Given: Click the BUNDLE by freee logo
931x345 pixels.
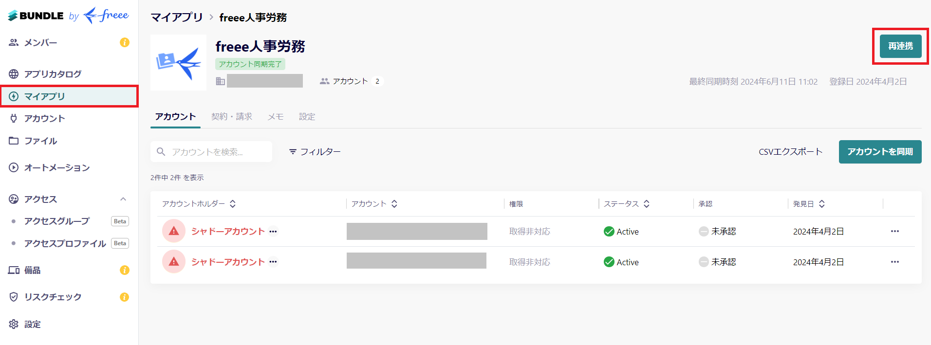Looking at the screenshot, I should pyautogui.click(x=67, y=16).
